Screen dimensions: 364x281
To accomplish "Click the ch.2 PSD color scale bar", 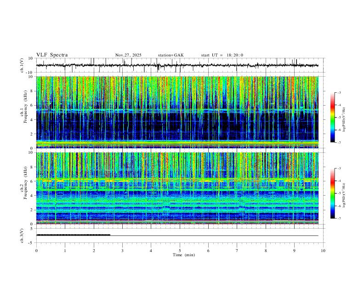I will tap(333, 193).
